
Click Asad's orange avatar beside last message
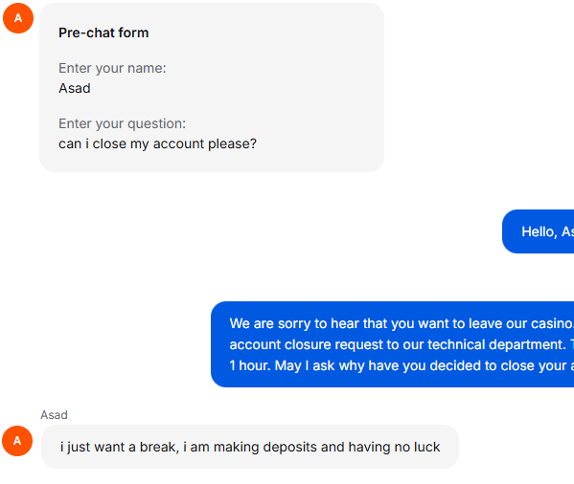pos(17,441)
